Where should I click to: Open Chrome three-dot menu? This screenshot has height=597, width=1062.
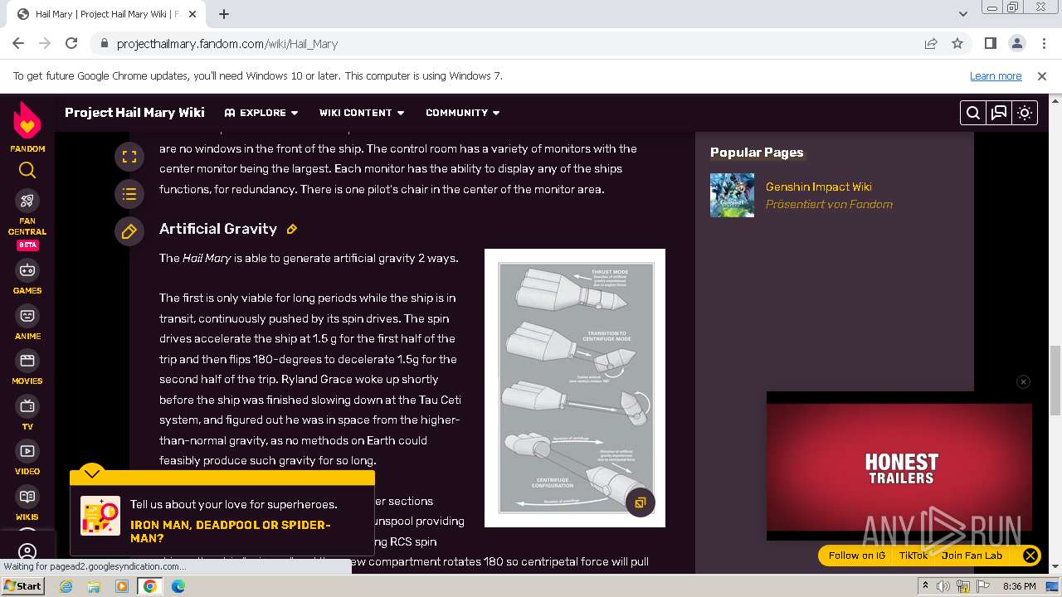(1043, 43)
